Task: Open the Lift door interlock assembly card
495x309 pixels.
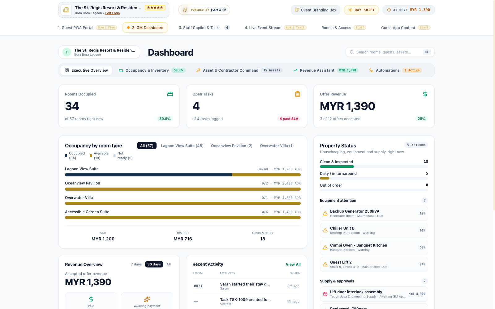Action: [x=374, y=294]
